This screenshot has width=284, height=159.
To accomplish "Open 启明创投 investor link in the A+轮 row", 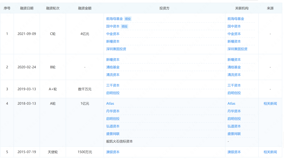I will click(113, 93).
